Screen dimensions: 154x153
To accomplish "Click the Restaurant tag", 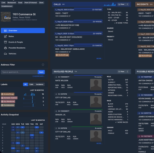I will (x=12, y=3).
